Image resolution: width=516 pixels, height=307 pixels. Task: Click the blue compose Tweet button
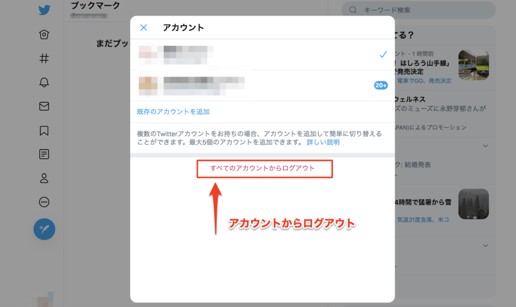44,229
